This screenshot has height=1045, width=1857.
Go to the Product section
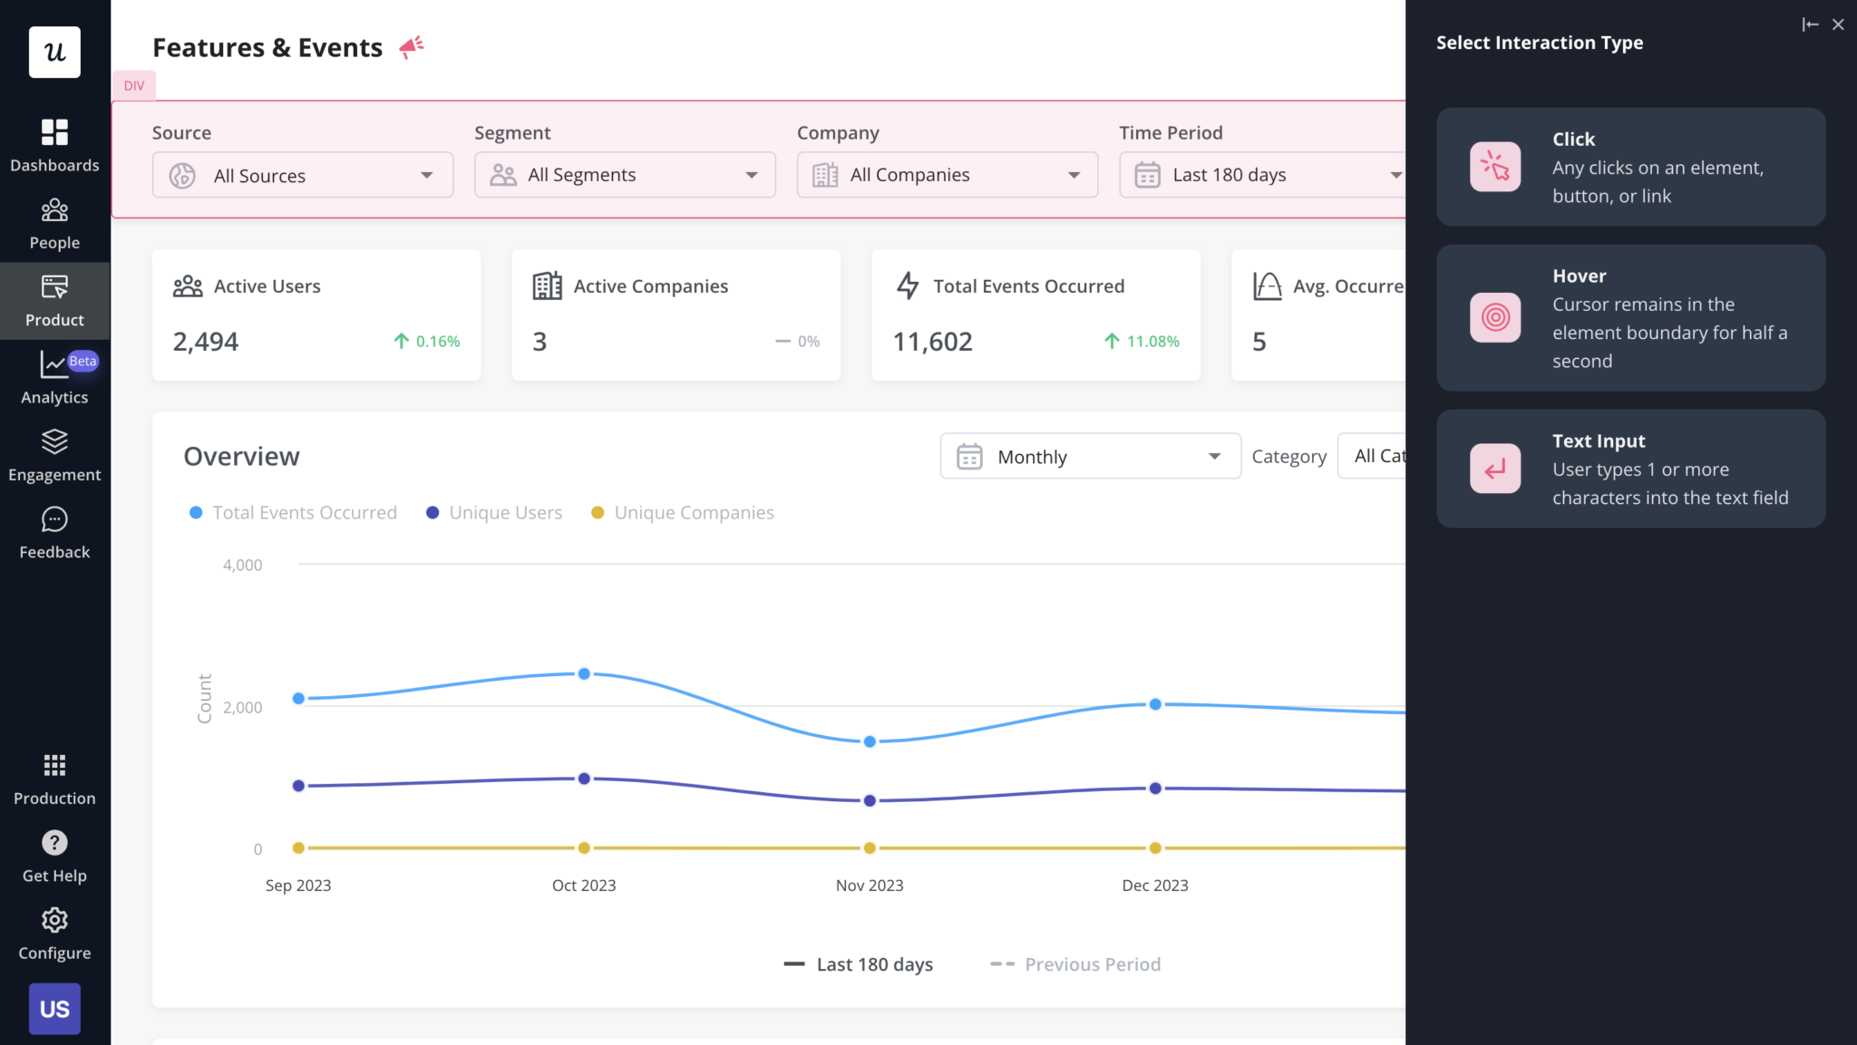(x=54, y=299)
